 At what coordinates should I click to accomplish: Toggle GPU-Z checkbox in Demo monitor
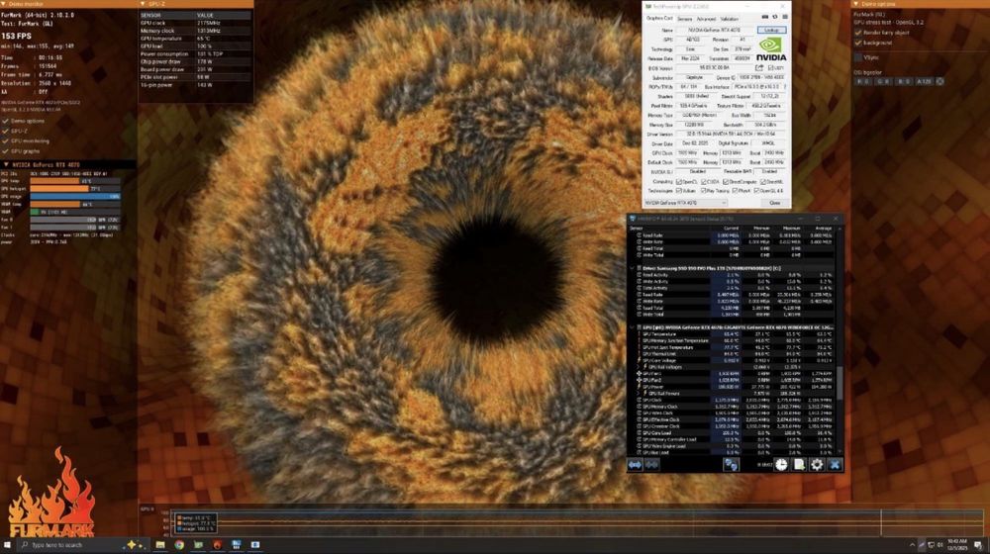(6, 131)
